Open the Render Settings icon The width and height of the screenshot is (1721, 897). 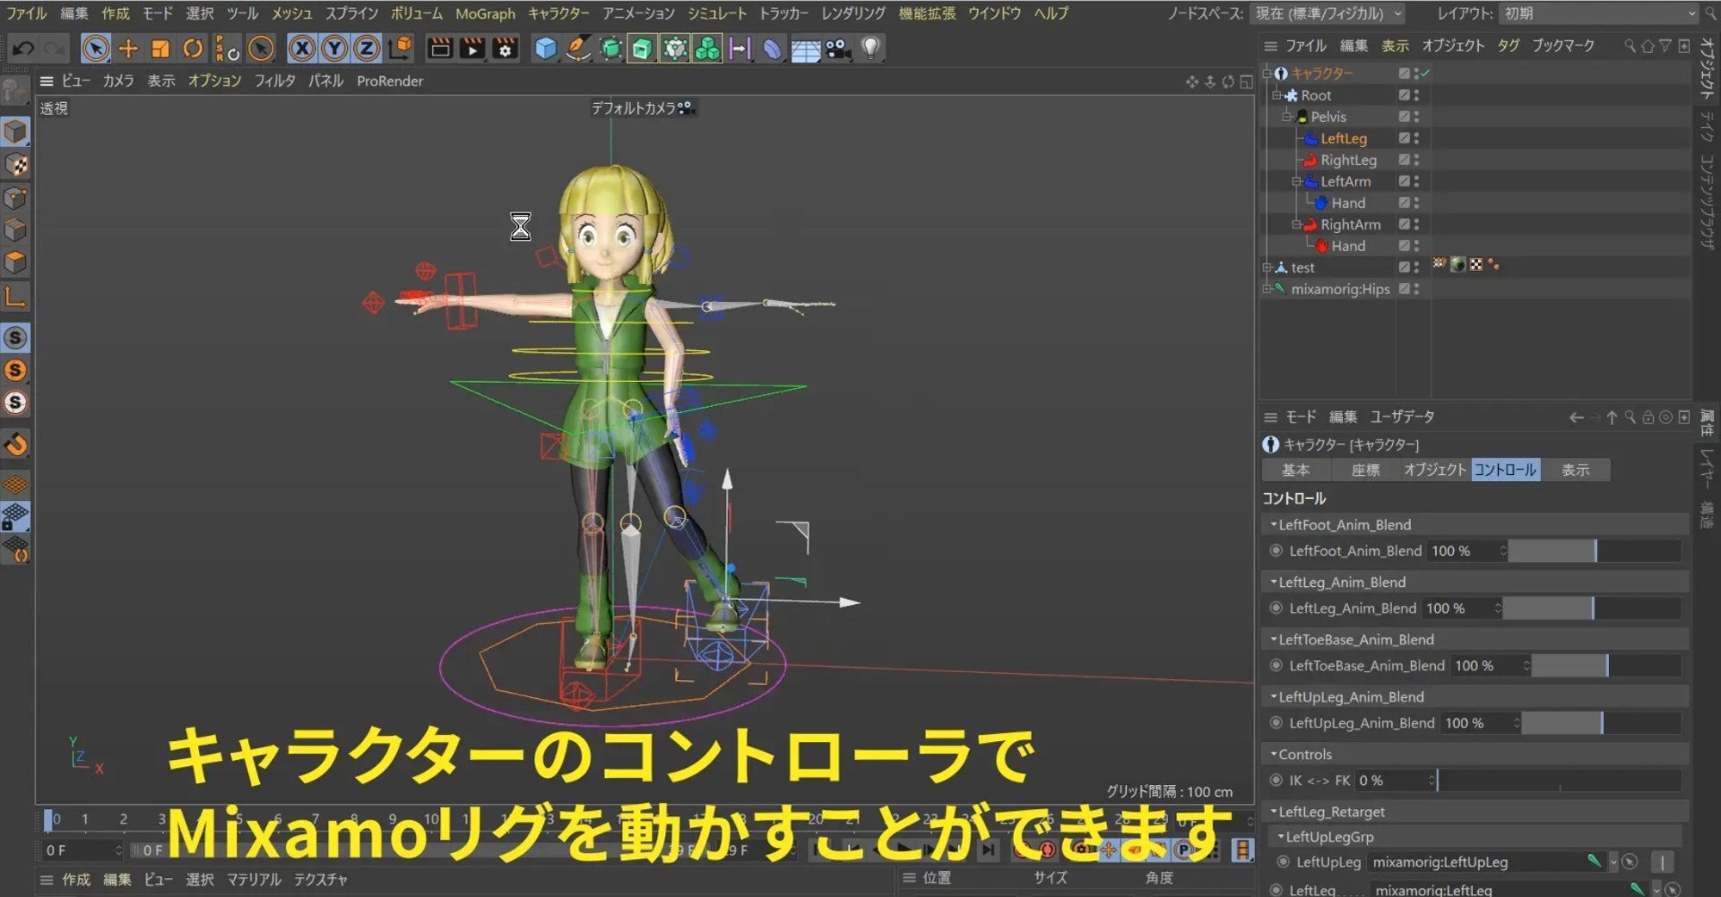pyautogui.click(x=505, y=49)
